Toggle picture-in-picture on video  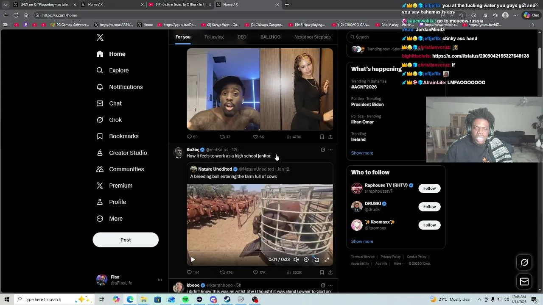click(316, 260)
